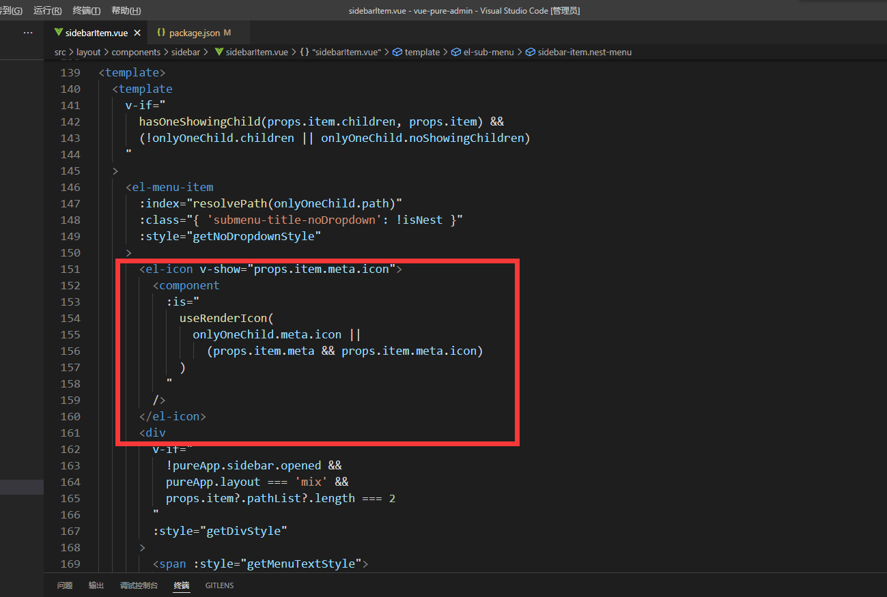Click the el-sub-menu breadcrumb symbol
The image size is (887, 597).
(488, 52)
